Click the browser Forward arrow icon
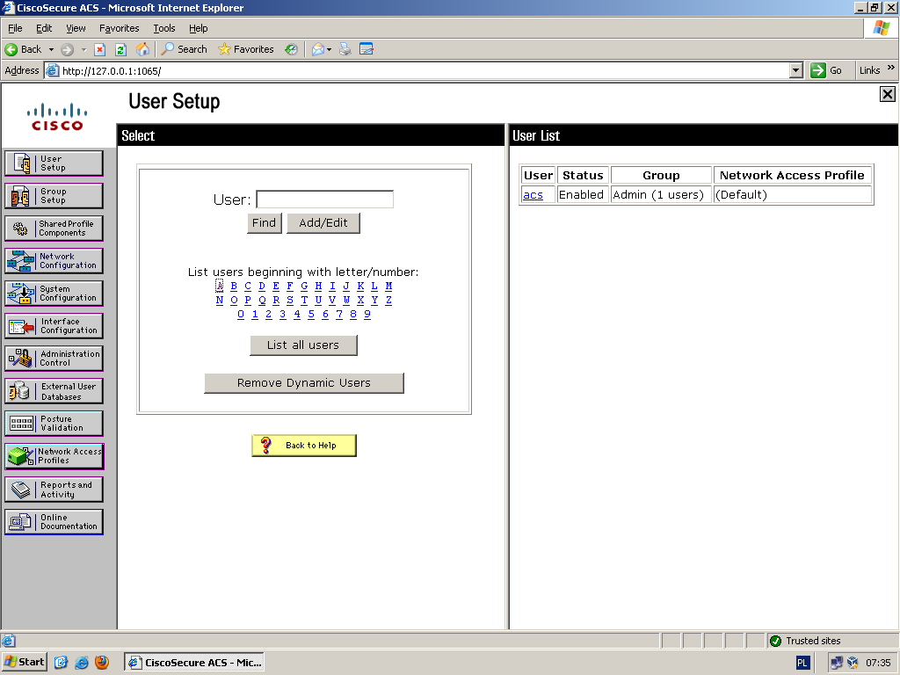 click(x=67, y=49)
